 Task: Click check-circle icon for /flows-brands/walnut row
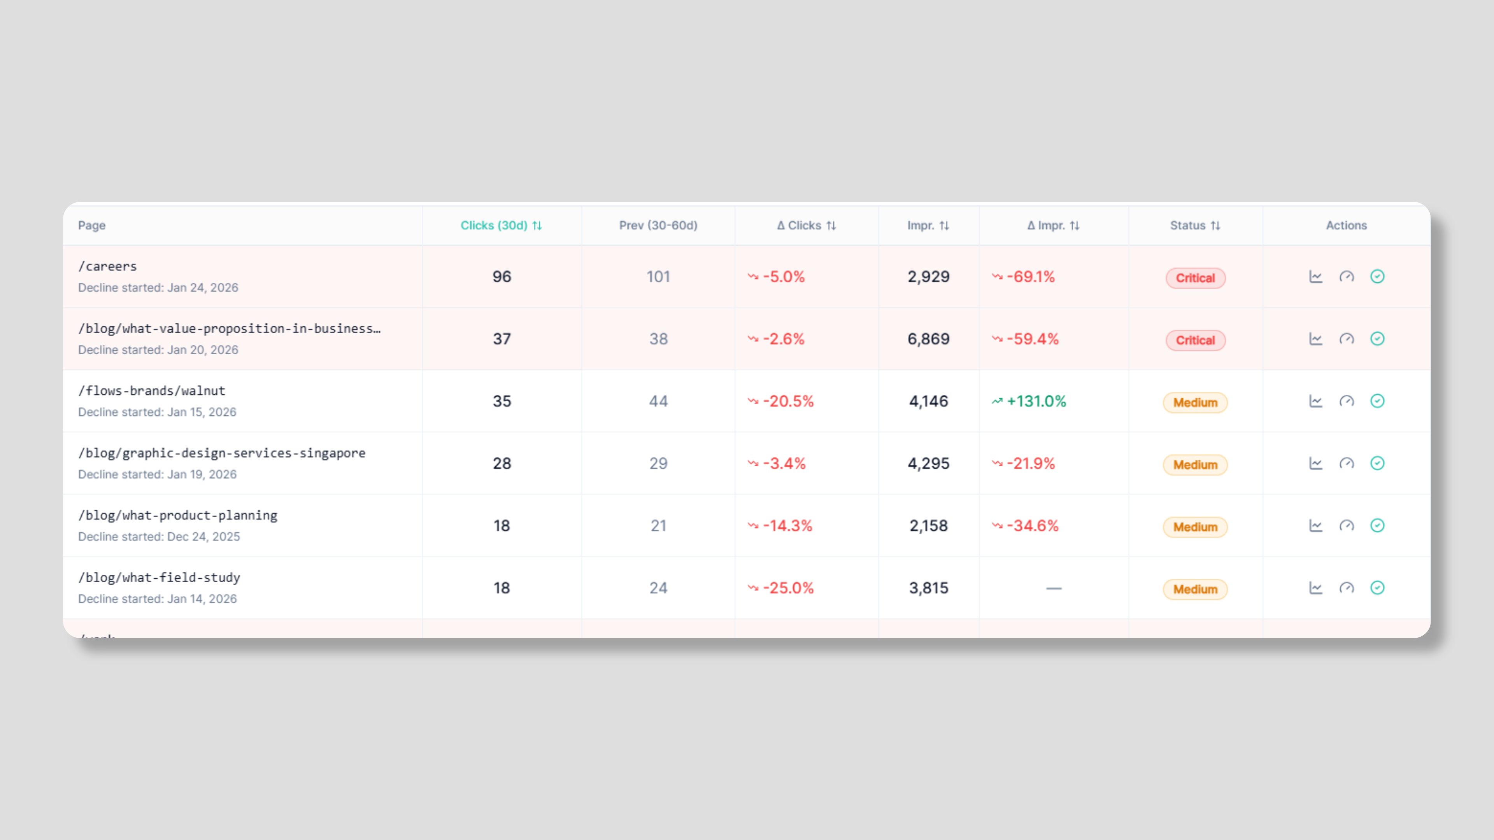1377,401
